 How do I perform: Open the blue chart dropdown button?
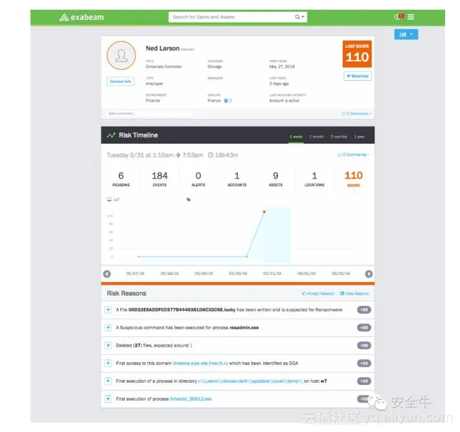point(406,34)
